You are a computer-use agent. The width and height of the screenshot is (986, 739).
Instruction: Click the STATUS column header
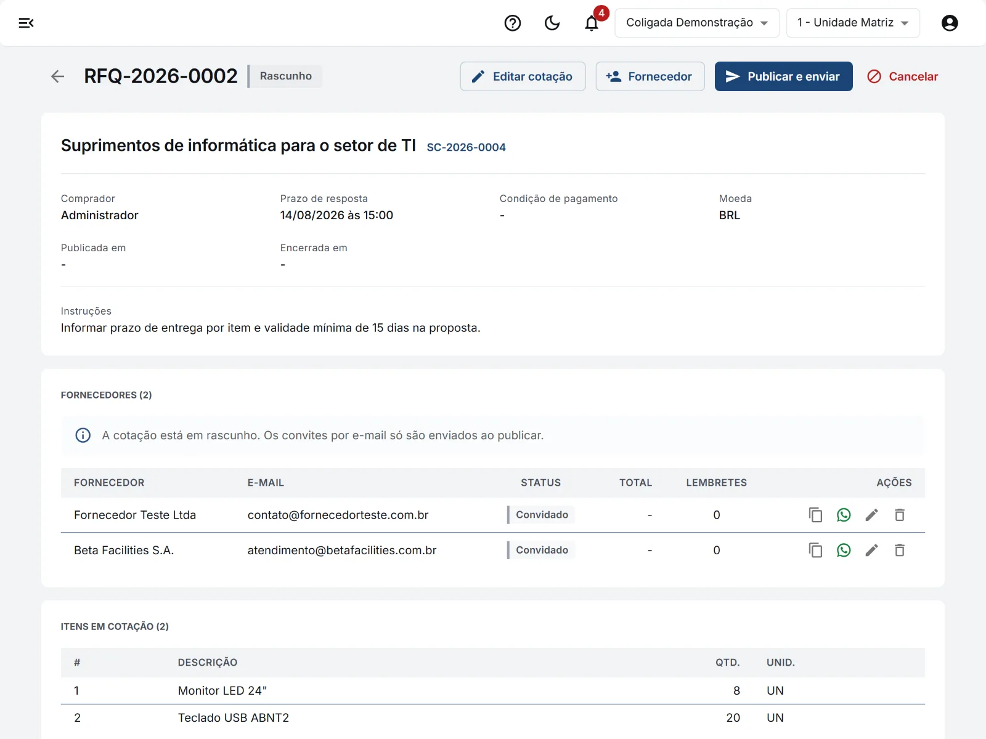(x=540, y=483)
